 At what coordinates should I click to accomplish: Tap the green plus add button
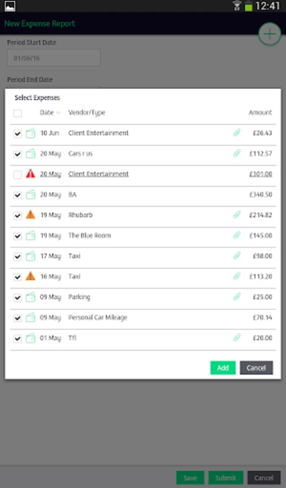point(270,34)
